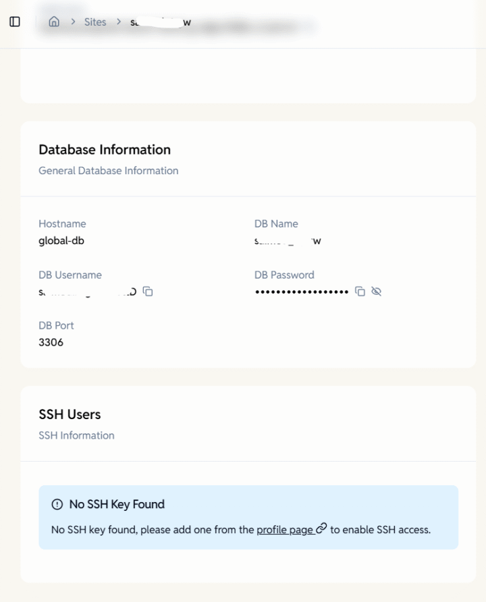Screen dimensions: 486x602
Task: Click the DB Port value 3306
Action: pyautogui.click(x=51, y=342)
